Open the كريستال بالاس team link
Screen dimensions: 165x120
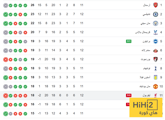pyautogui.click(x=142, y=32)
